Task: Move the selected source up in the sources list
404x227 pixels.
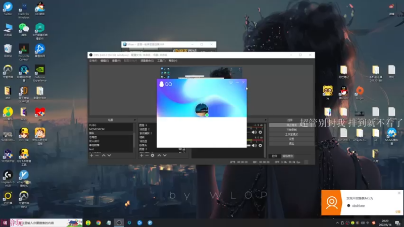Action: click(x=159, y=155)
